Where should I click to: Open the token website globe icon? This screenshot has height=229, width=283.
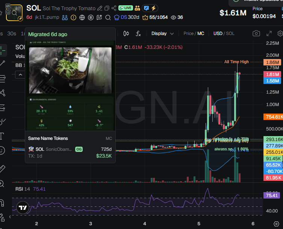(x=82, y=18)
